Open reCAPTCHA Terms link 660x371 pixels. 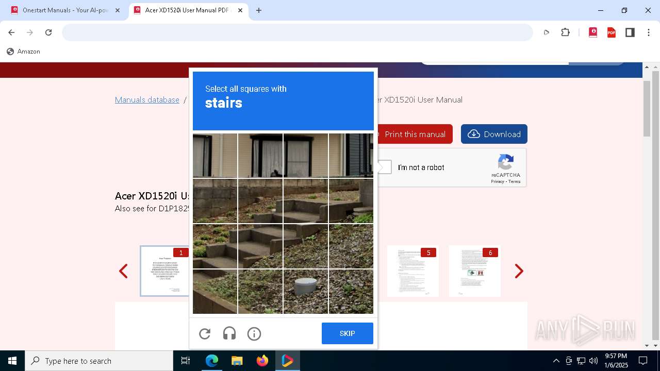click(515, 181)
